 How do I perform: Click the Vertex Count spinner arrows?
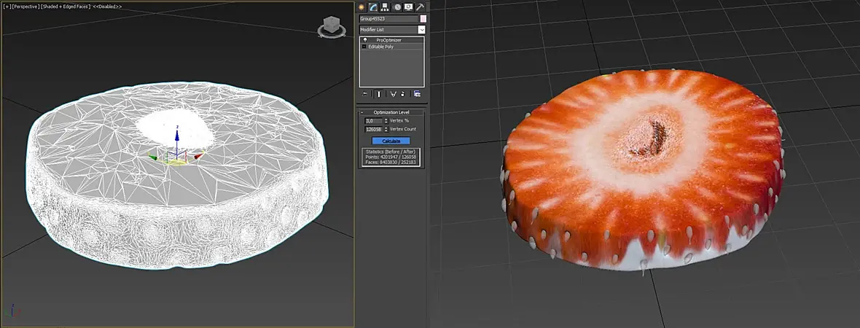[x=386, y=130]
